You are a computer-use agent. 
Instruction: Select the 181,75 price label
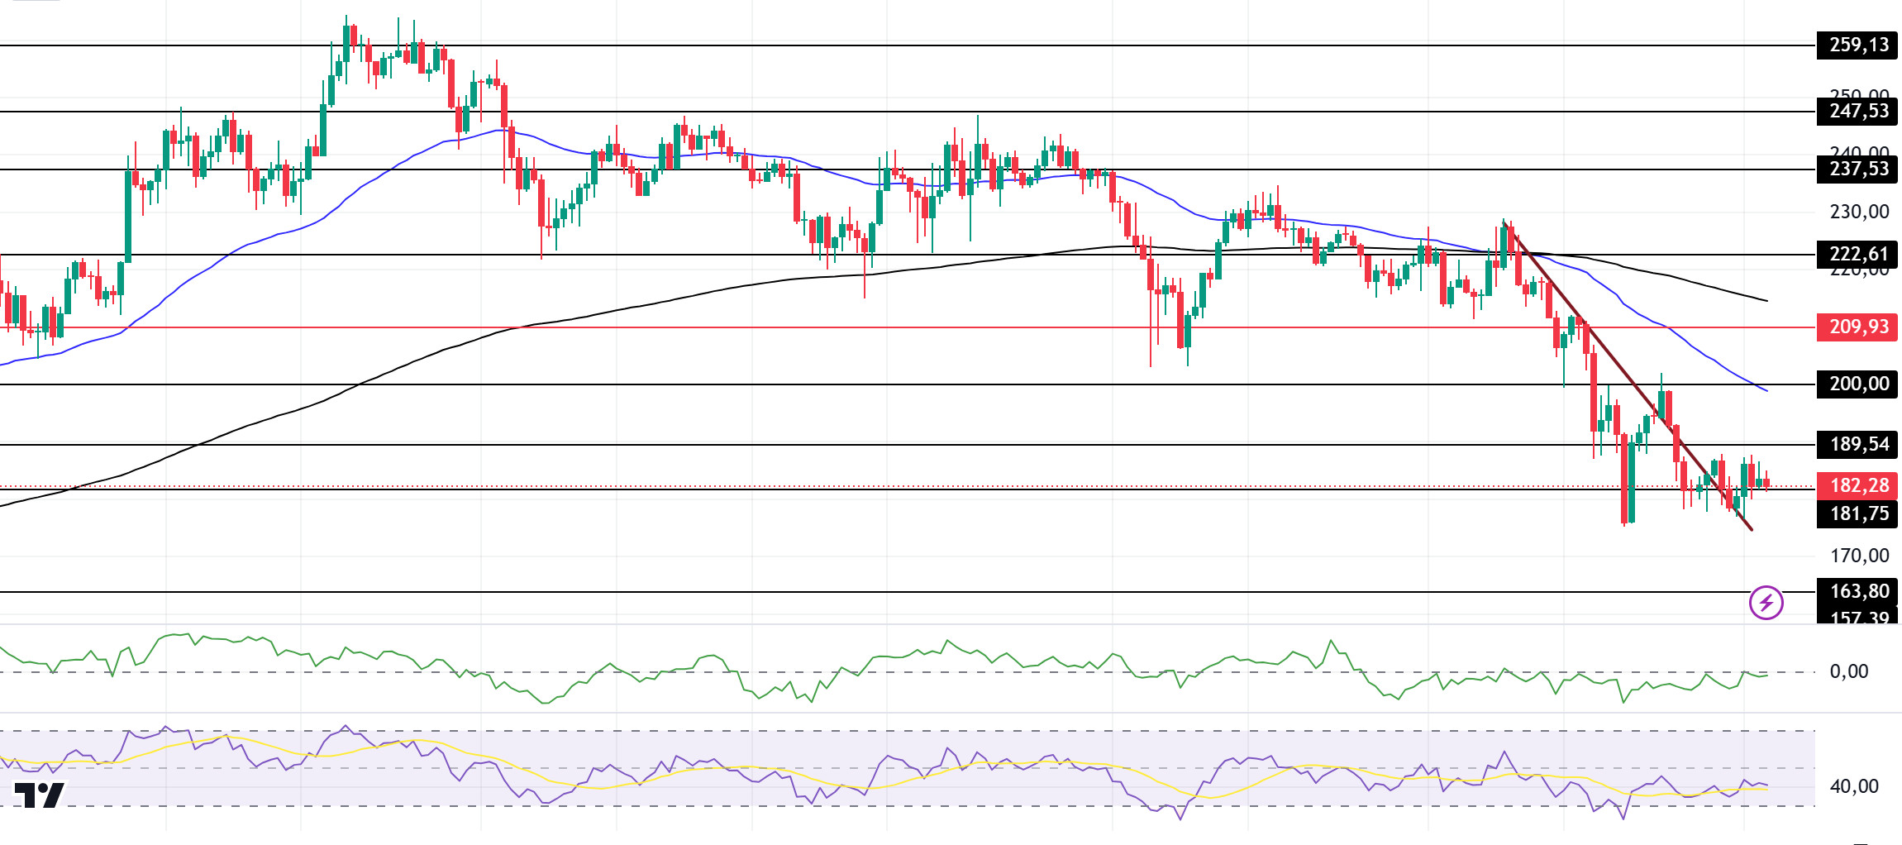1857,513
